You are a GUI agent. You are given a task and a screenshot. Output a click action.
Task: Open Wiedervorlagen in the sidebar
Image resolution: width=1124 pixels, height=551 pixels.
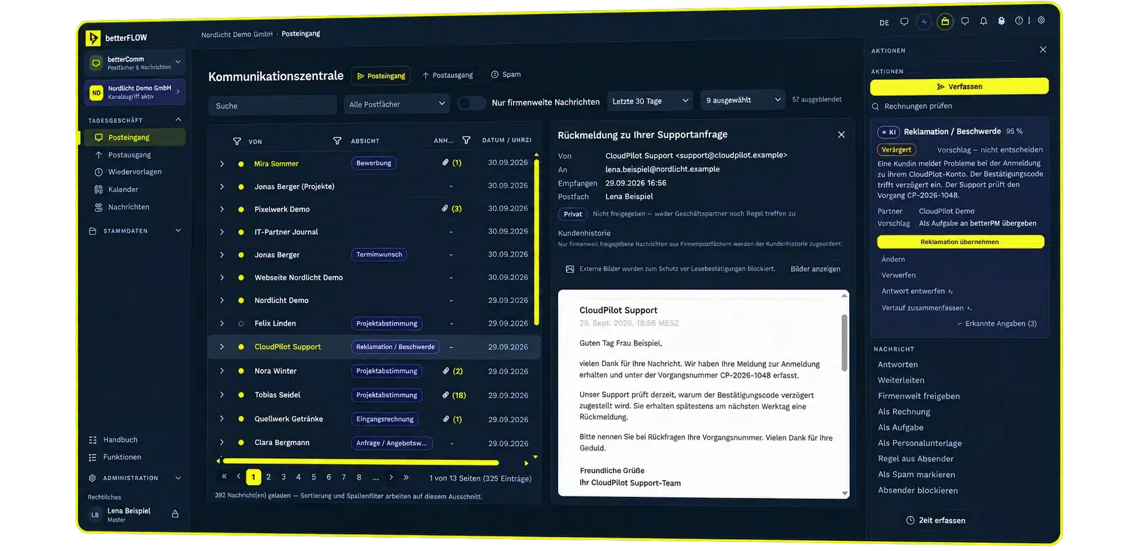click(135, 172)
